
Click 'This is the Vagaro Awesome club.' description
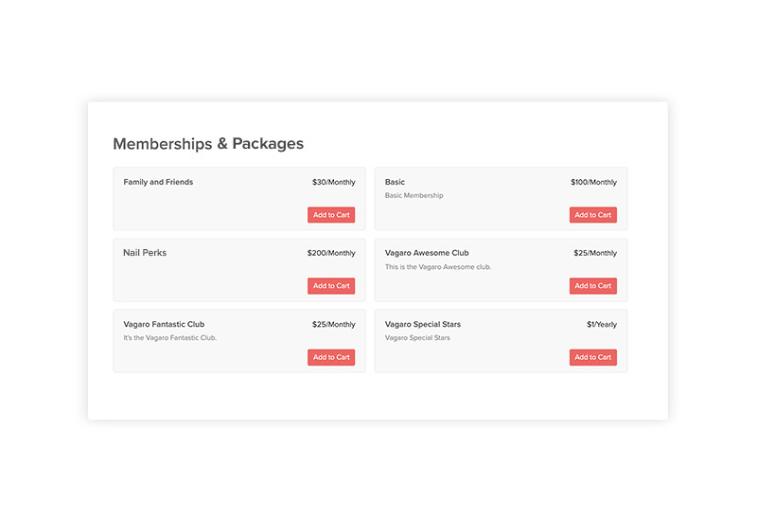click(438, 267)
